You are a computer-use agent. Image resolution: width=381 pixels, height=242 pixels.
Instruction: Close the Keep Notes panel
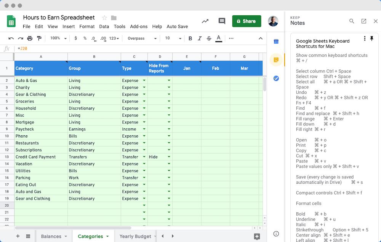[376, 21]
